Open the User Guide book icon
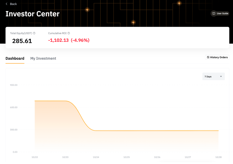 point(214,13)
